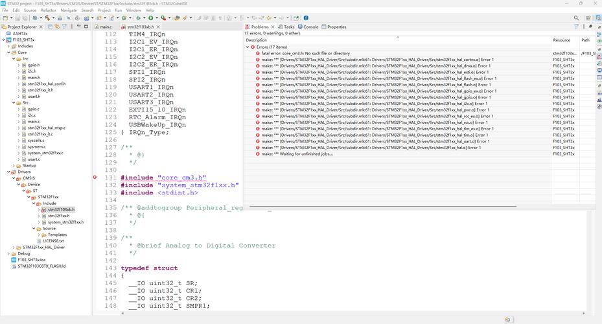602x324 pixels.
Task: Select the 'Waiting for unfinished jobs' error
Action: (x=420, y=154)
